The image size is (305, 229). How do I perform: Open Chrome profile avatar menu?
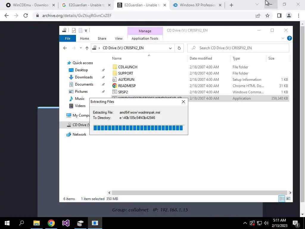tap(289, 16)
